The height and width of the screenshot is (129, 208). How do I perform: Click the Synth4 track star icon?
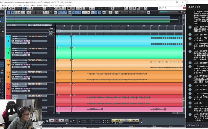coord(9,41)
